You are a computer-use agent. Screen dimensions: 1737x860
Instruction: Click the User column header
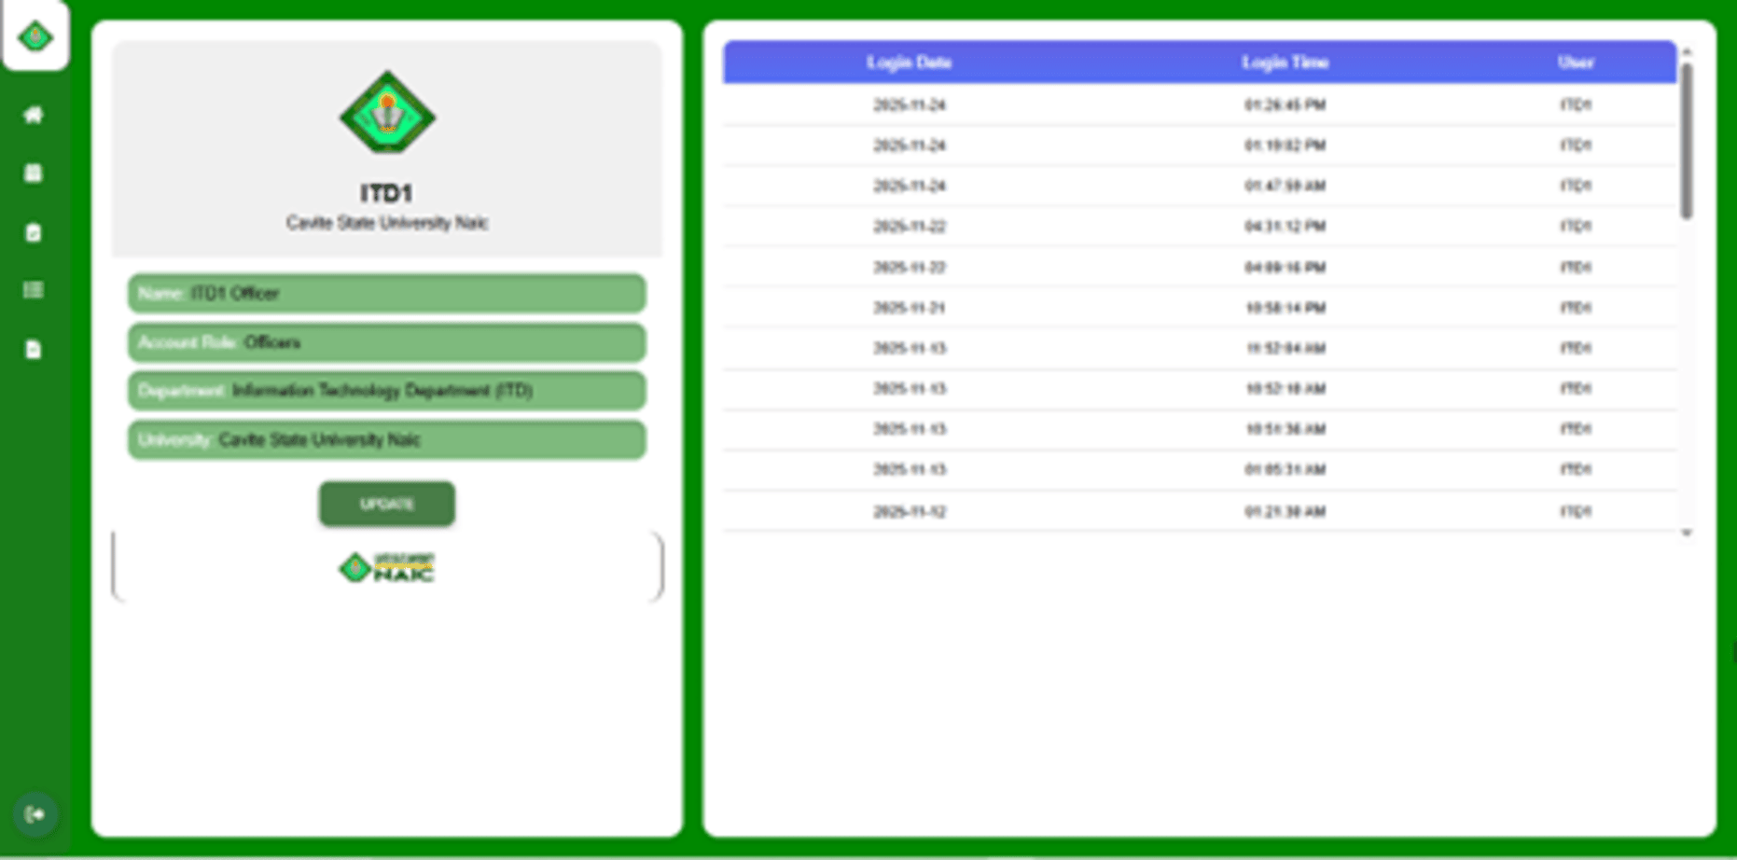tap(1576, 62)
